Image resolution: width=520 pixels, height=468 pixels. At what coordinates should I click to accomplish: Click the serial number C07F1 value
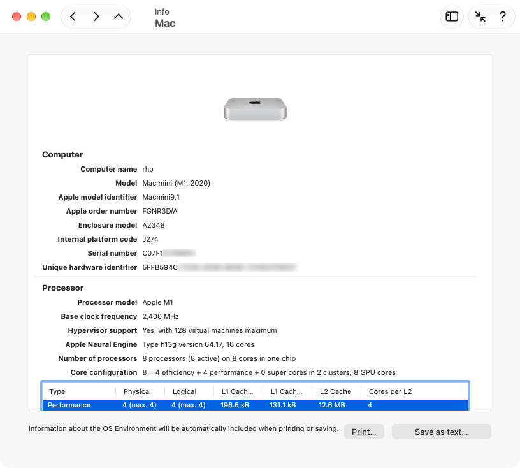tap(169, 253)
